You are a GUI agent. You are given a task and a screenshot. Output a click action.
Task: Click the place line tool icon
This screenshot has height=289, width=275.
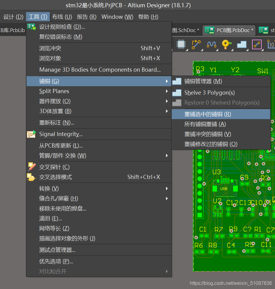click(257, 44)
